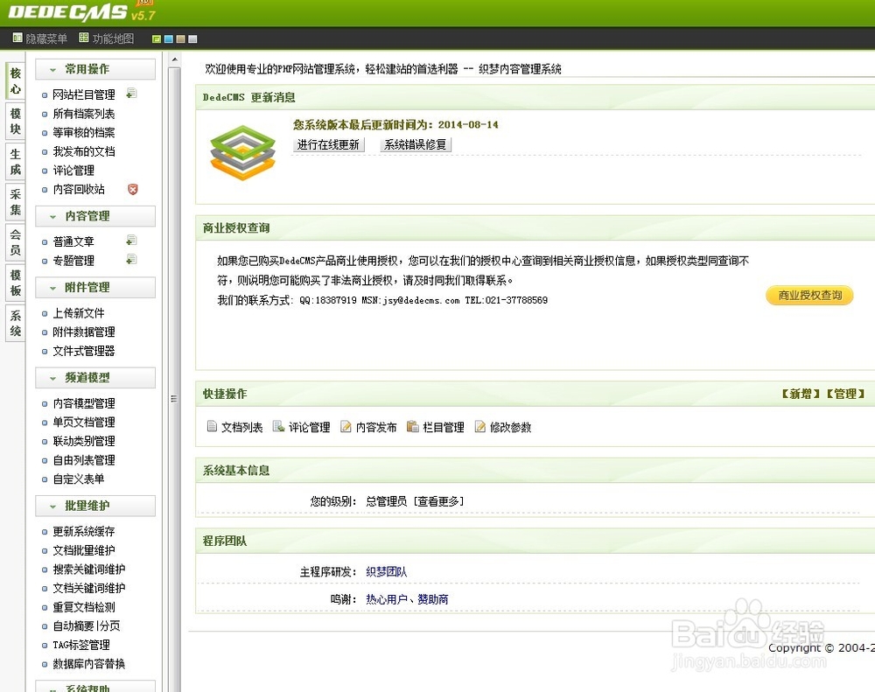Image resolution: width=875 pixels, height=692 pixels.
Task: Click red recycle icon beside 内容回收站
Action: tap(133, 189)
